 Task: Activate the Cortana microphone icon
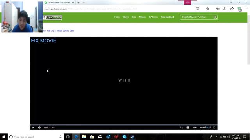pos(61,136)
